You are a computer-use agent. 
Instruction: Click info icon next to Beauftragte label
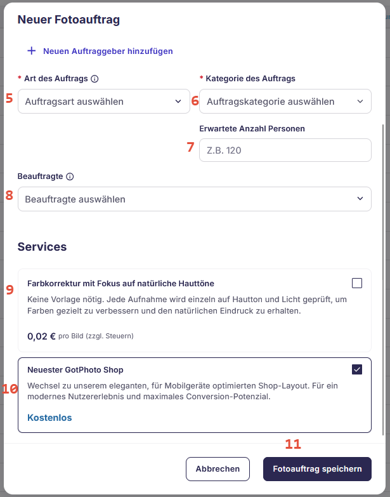pyautogui.click(x=70, y=176)
